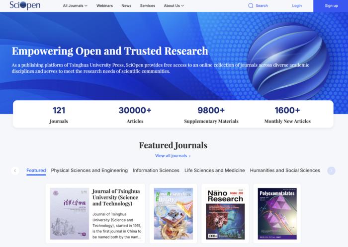Switch to Information Sciences tab
This screenshot has height=247, width=348.
click(156, 171)
